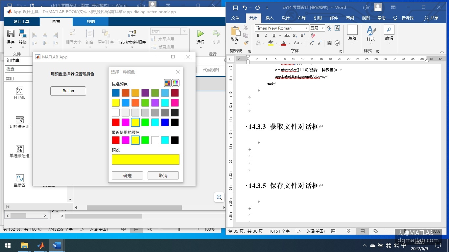Confirm color choice with 确定
Screen dimensions: 449x252
pos(127,176)
